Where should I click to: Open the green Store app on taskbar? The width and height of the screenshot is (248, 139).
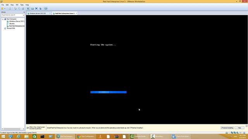pos(34,136)
